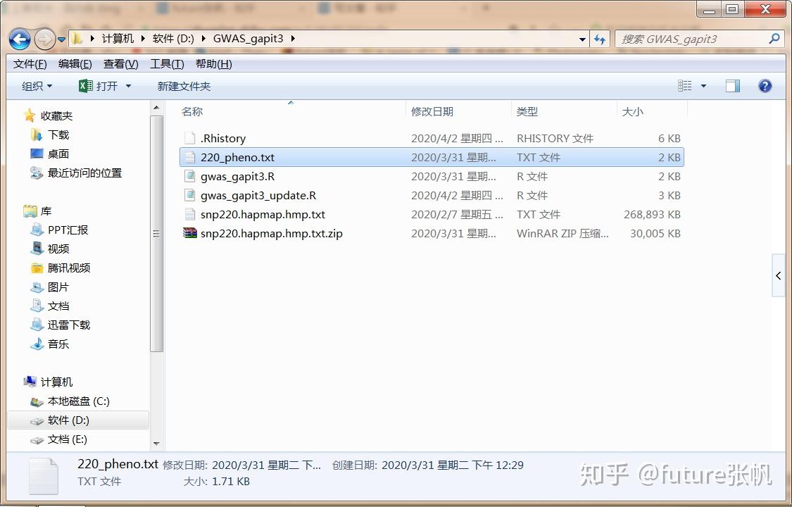Screen dimensions: 792x507
Task: Click the change view icon on toolbar
Action: point(684,85)
